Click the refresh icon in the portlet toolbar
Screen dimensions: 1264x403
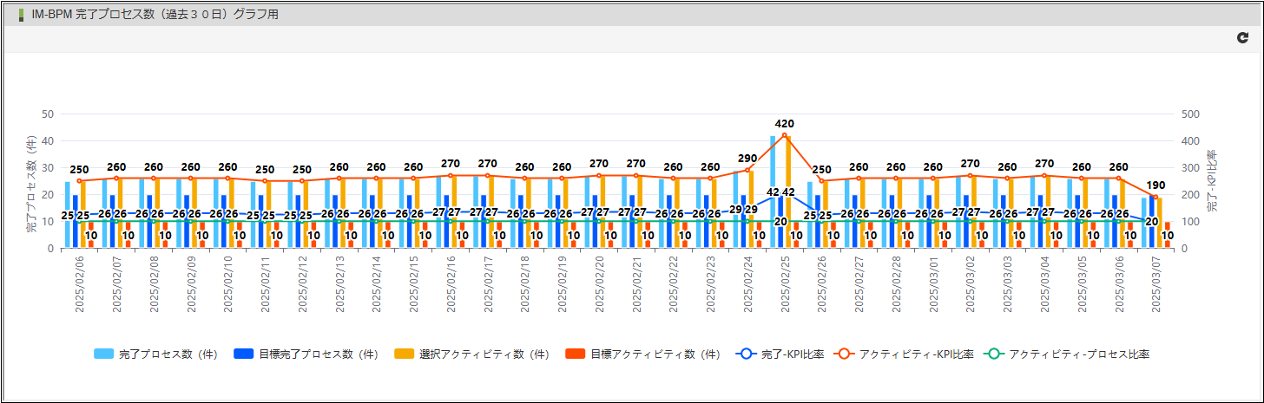click(x=1242, y=38)
